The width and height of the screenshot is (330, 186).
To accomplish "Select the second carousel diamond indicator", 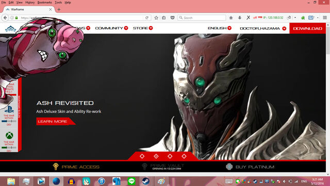I will [156, 156].
